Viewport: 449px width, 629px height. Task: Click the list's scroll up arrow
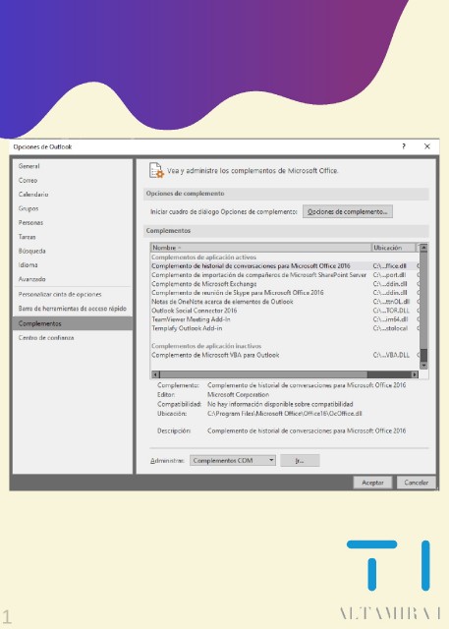423,248
